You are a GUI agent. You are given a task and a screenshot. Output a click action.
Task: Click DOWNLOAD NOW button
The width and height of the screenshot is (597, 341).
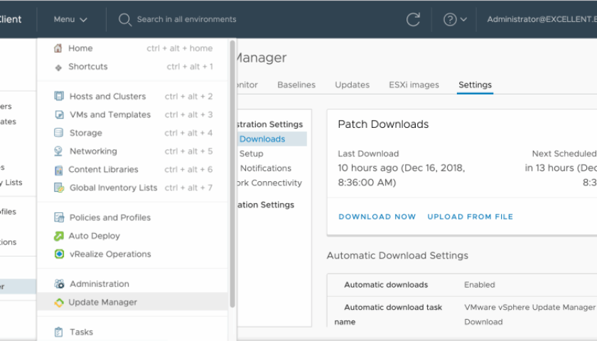click(x=377, y=217)
